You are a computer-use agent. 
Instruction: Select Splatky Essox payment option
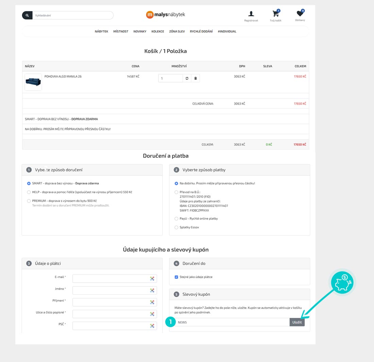point(176,227)
